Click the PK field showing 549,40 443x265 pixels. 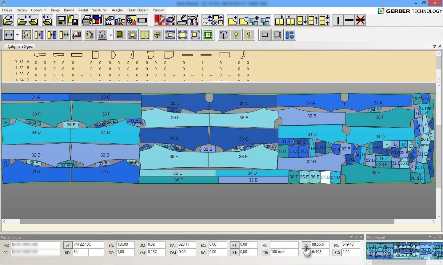tap(351, 245)
